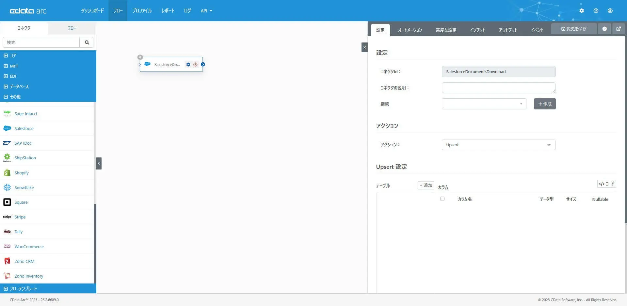Image resolution: width=627 pixels, height=306 pixels.
Task: Click the Tally connector icon
Action: click(x=7, y=232)
